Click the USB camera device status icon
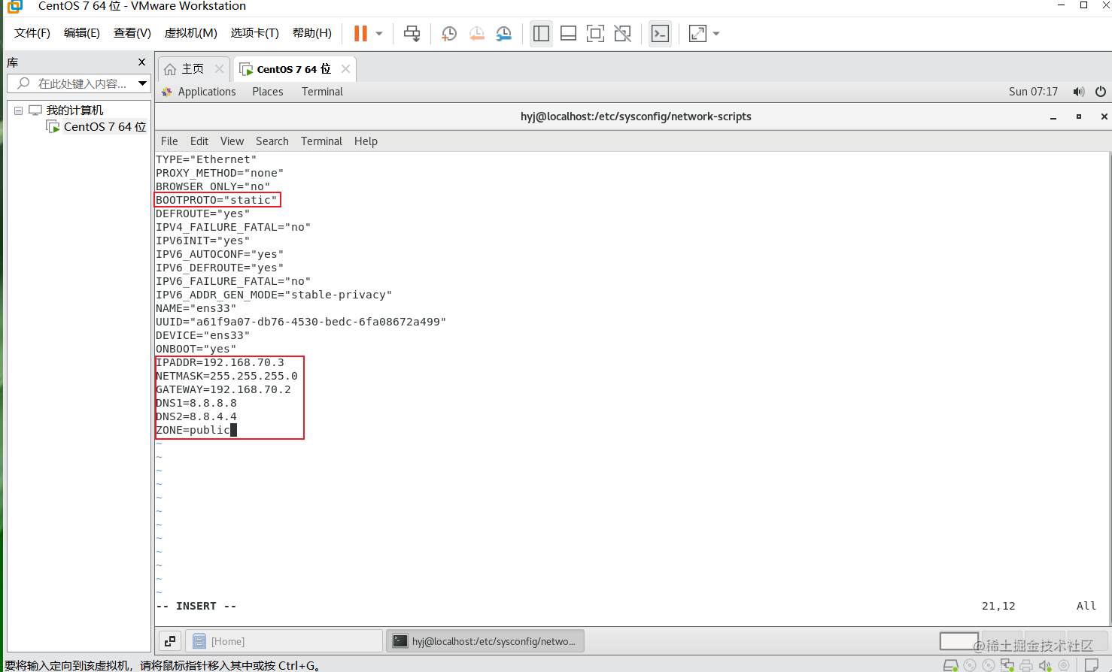The image size is (1112, 672). (1064, 665)
